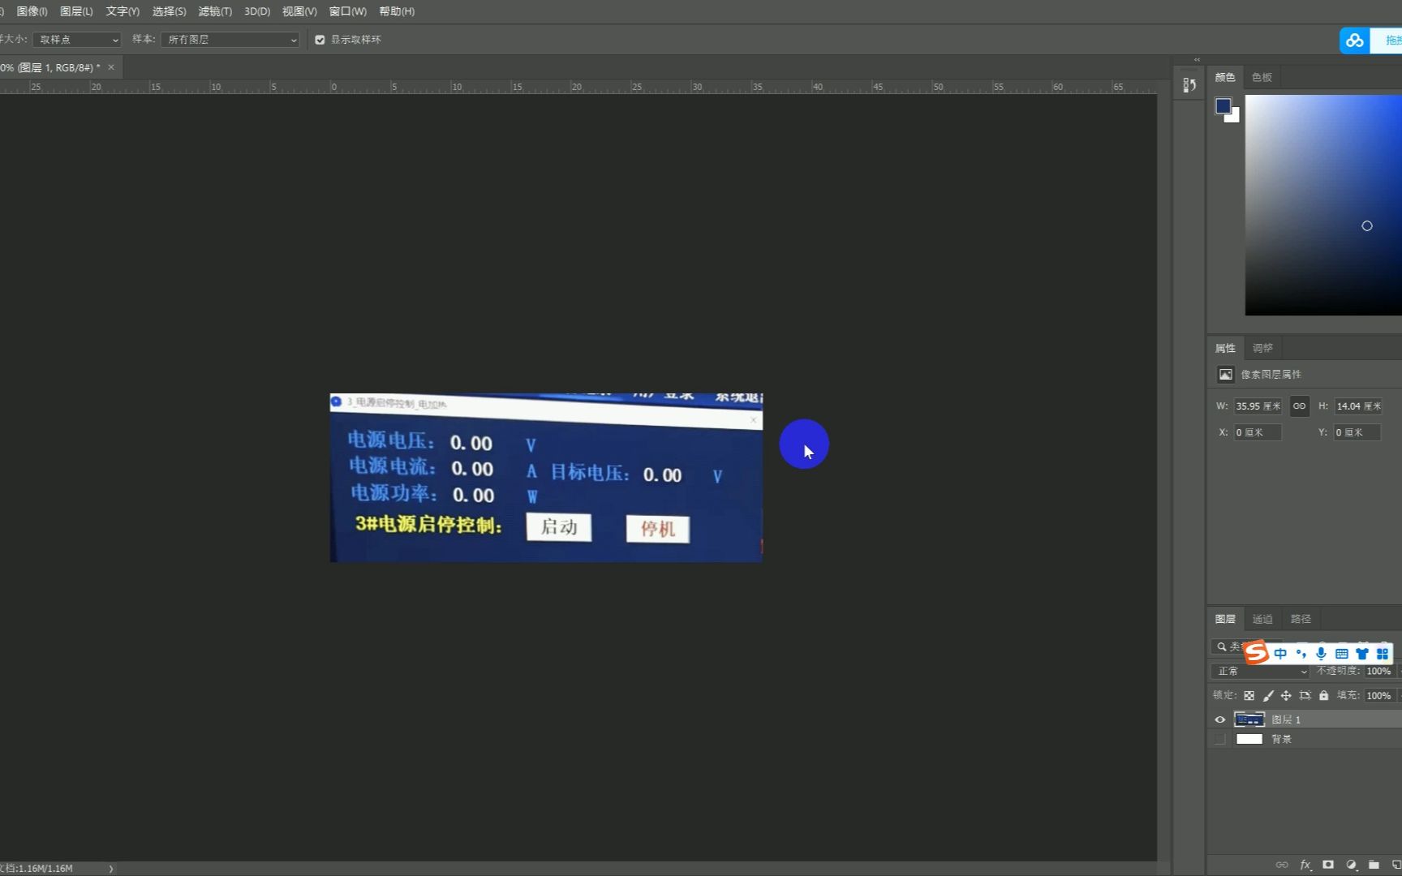1402x876 pixels.
Task: Open blend mode 正常 dropdown
Action: click(1260, 672)
